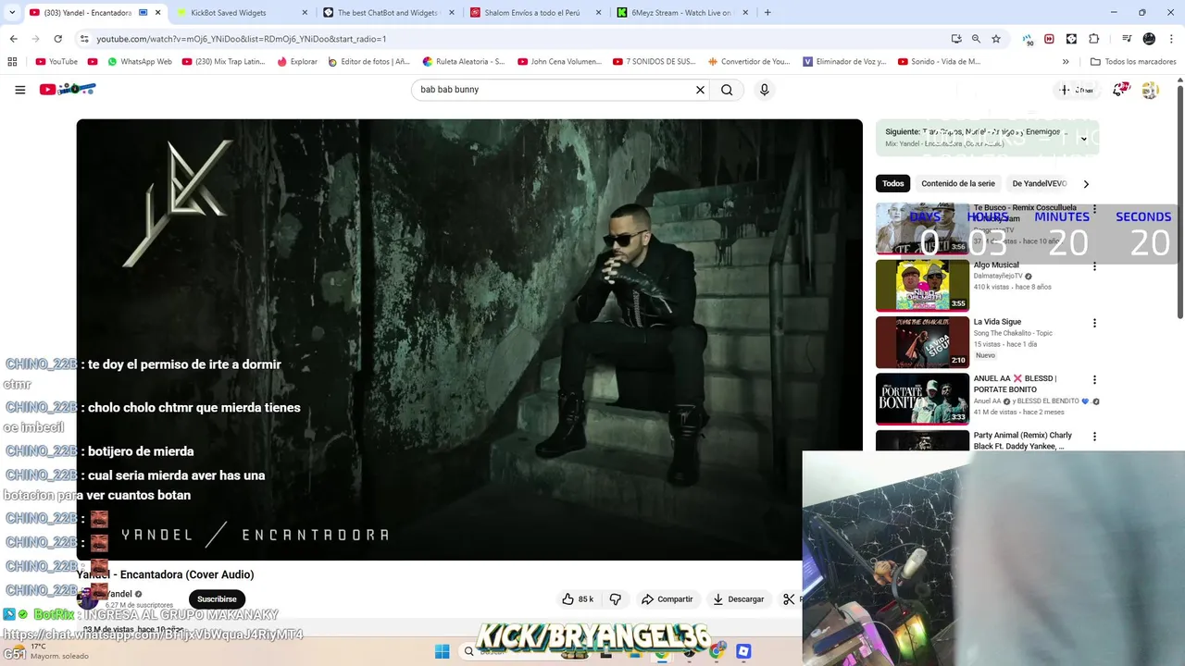Open Roblox icon in taskbar
The width and height of the screenshot is (1185, 666).
coord(743,651)
